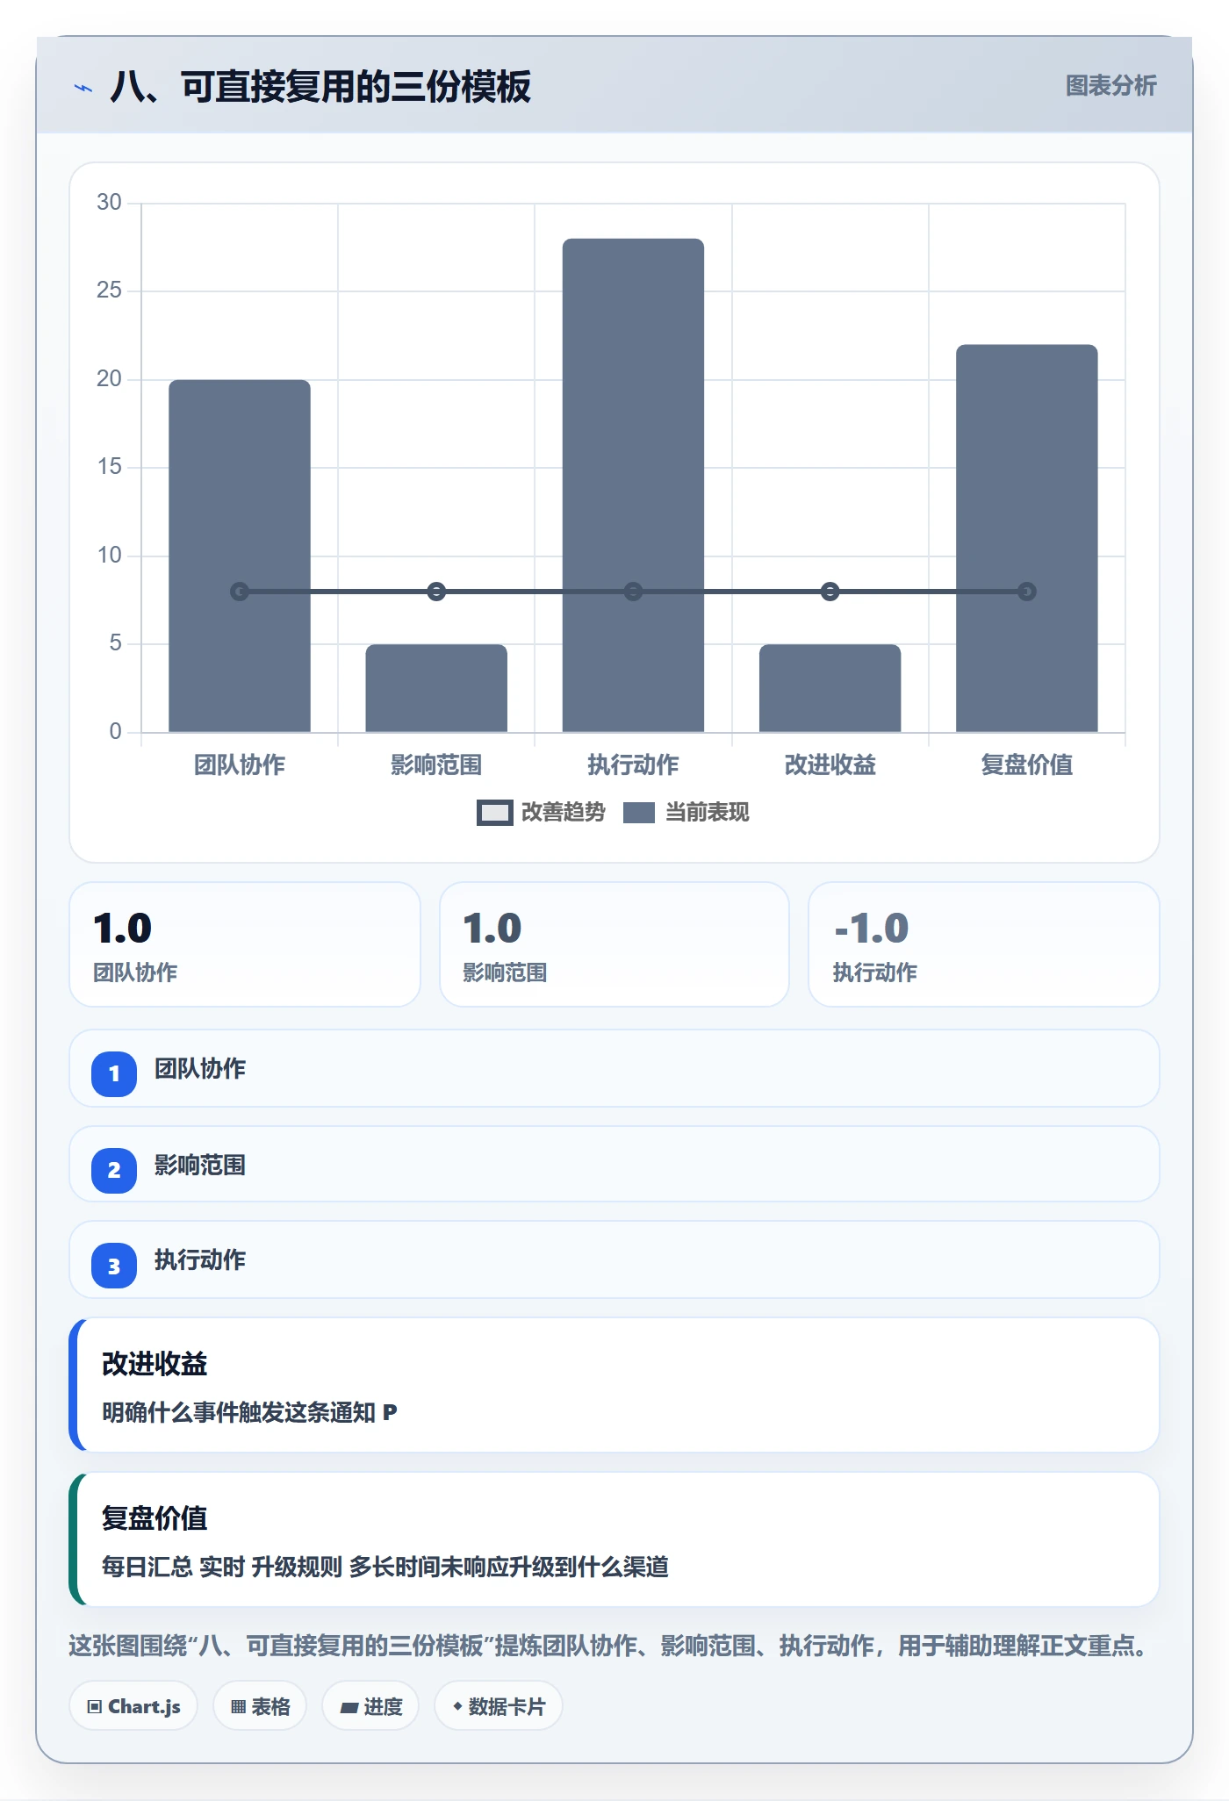Click the y-axis value 30
1229x1801 pixels.
109,203
